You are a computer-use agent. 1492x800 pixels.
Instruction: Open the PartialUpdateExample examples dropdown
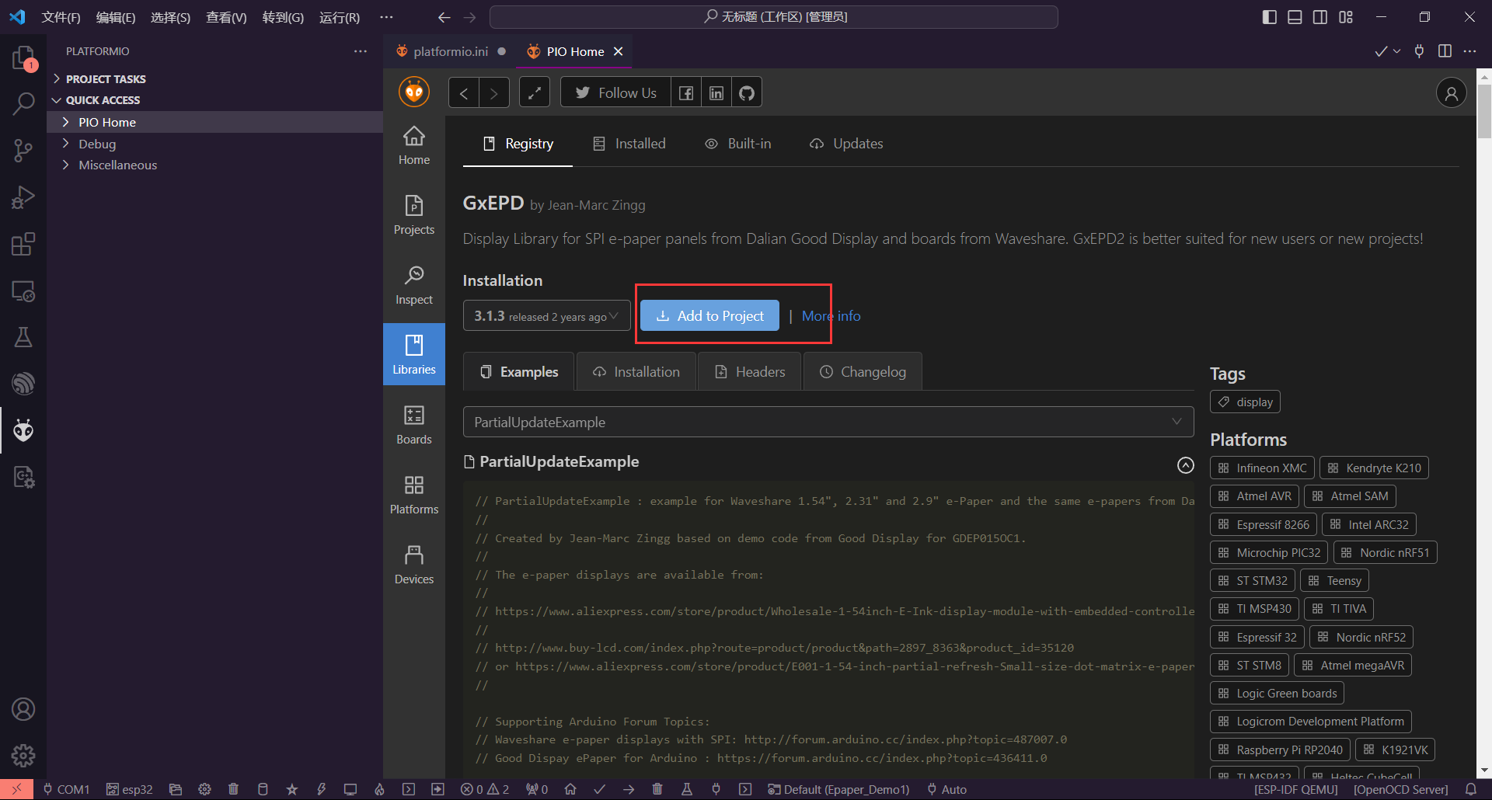point(828,422)
